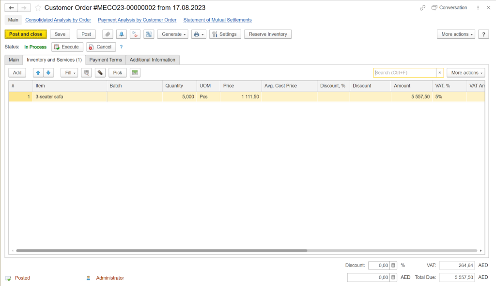Add a new inventory row

tap(17, 73)
